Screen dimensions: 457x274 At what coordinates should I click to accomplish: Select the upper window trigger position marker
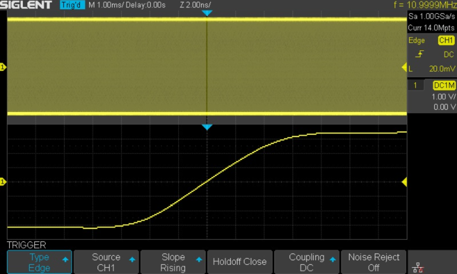point(207,13)
